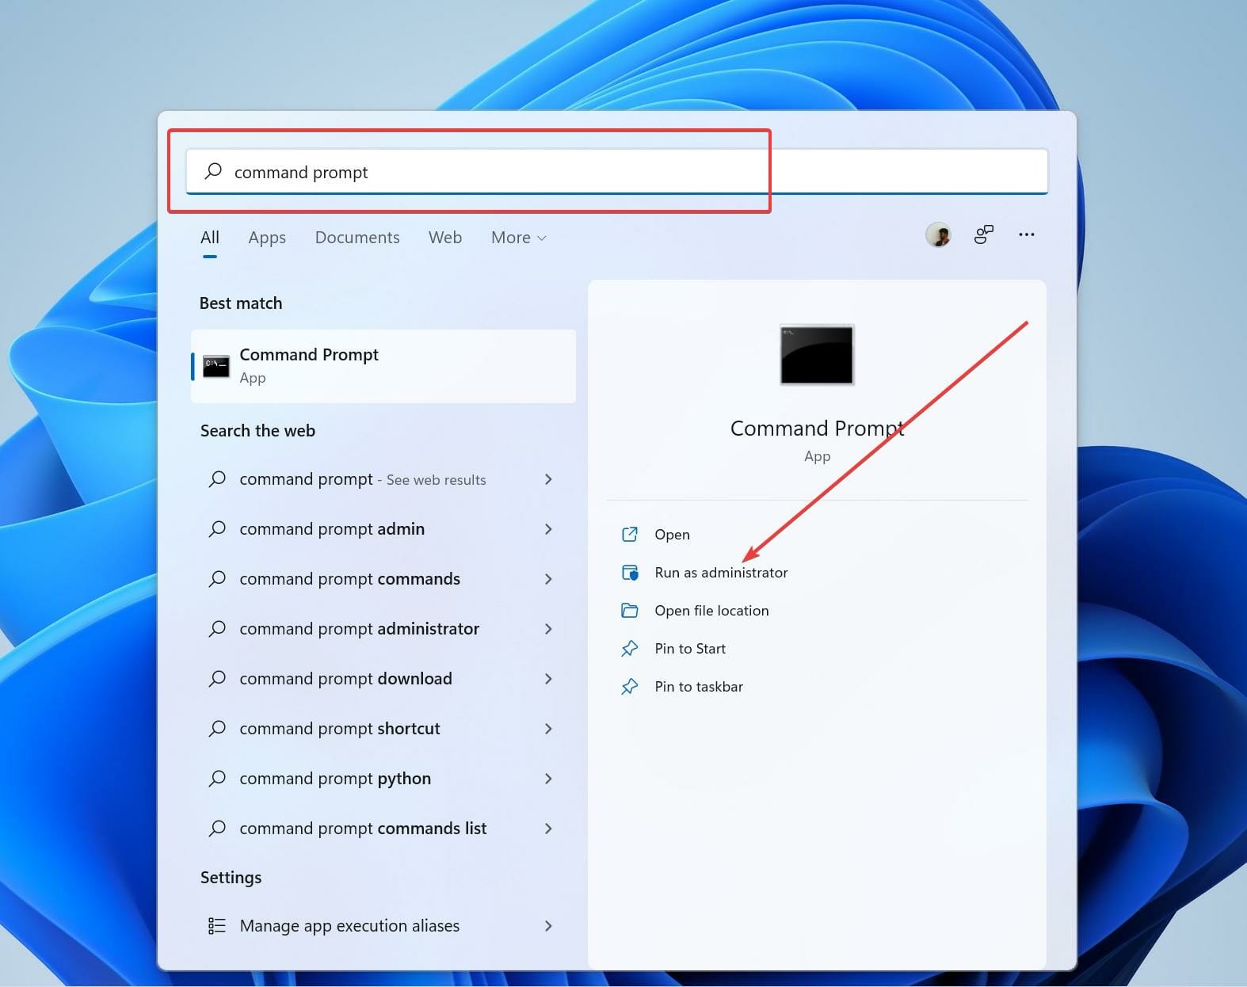This screenshot has width=1247, height=987.
Task: Open 'command prompt admin' web suggestion
Action: point(383,529)
